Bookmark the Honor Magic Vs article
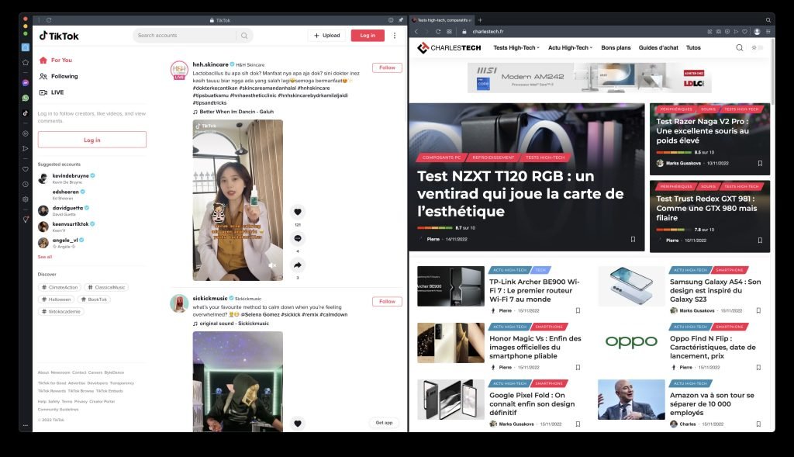This screenshot has width=794, height=457. 578,367
